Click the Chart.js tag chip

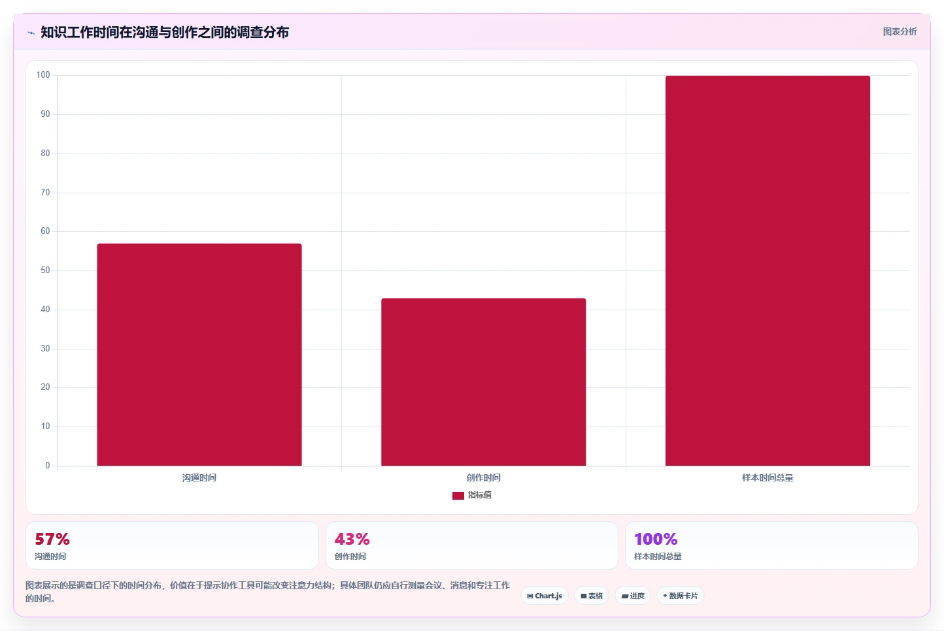545,596
